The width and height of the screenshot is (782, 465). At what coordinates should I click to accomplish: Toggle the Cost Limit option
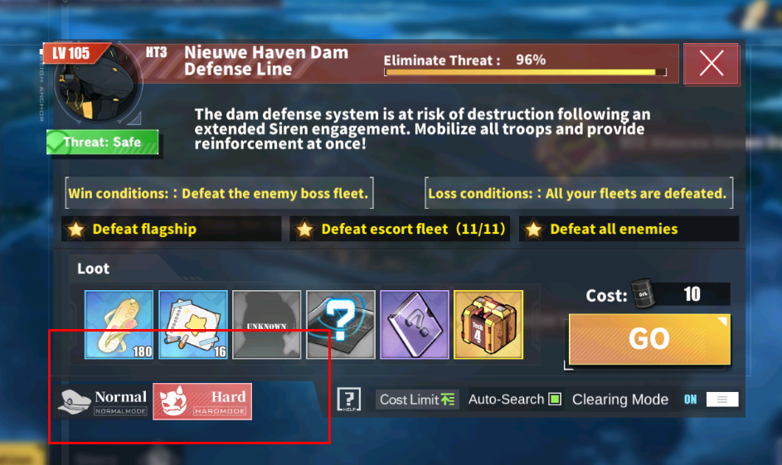[x=417, y=400]
